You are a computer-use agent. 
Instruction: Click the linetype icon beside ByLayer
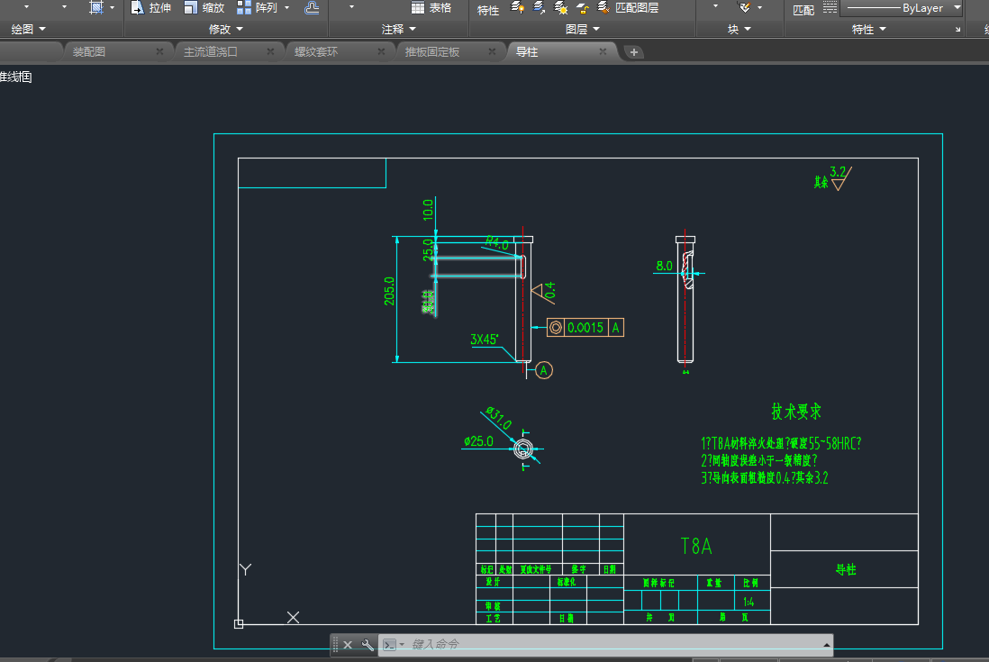click(829, 8)
